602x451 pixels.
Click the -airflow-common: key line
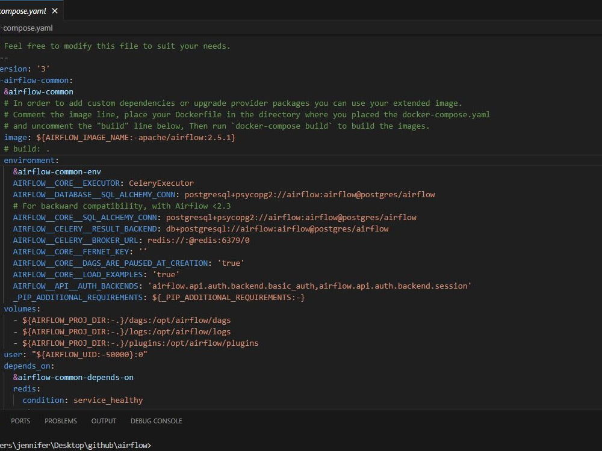point(37,80)
